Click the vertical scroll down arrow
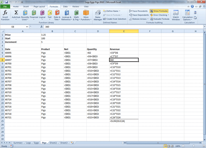Viewport: 206px width, 148px height. [204, 140]
